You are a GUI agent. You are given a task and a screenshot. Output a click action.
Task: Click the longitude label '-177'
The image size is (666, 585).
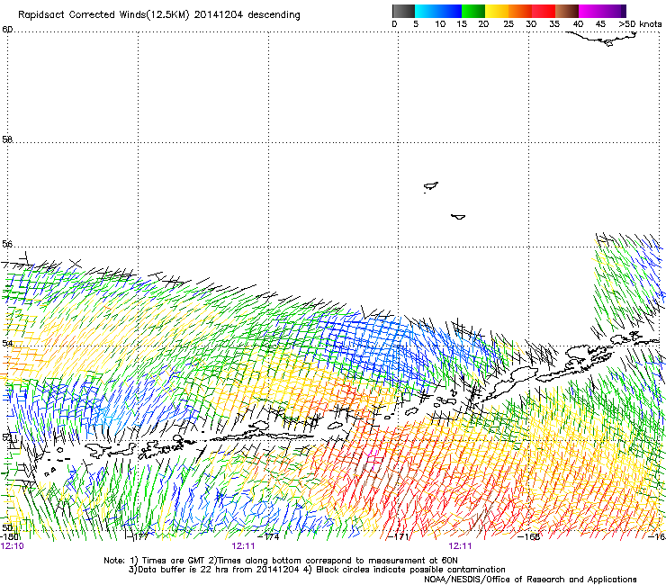[x=138, y=536]
